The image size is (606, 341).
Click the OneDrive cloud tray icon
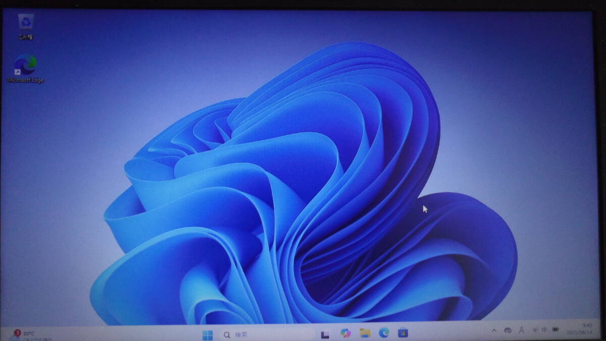click(x=508, y=330)
